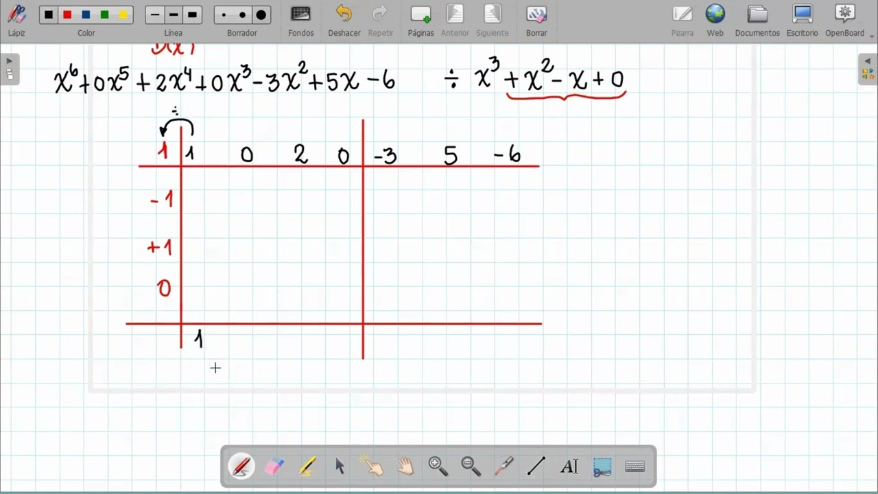Expand the left side panel
Viewport: 878px width, 494px height.
[10, 68]
